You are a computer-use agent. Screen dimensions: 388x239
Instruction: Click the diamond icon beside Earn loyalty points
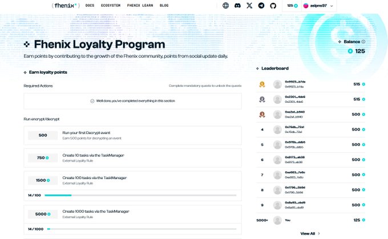click(25, 72)
